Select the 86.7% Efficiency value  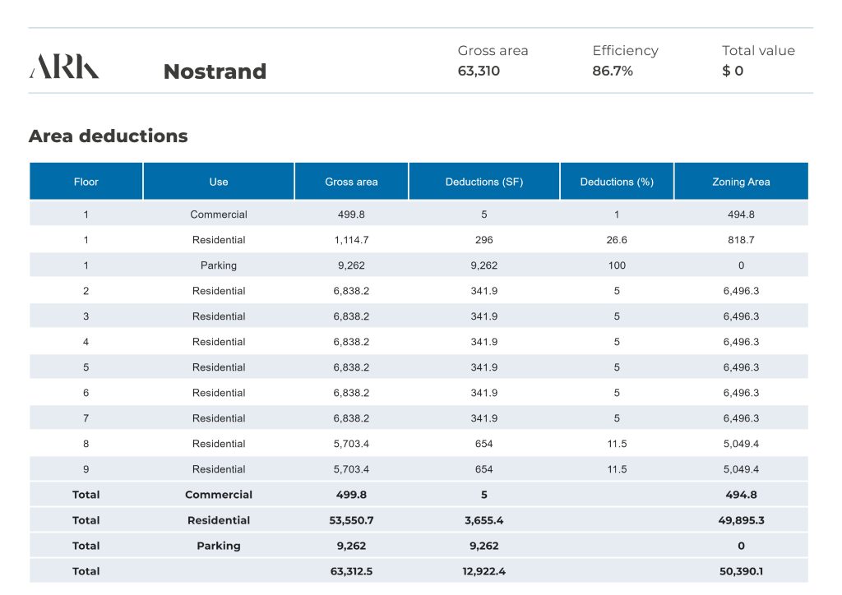pyautogui.click(x=613, y=71)
